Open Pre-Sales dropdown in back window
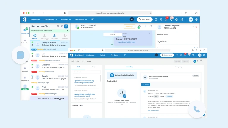 click(x=81, y=20)
